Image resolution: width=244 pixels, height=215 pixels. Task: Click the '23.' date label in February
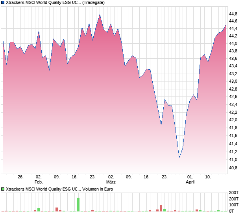point(92,177)
